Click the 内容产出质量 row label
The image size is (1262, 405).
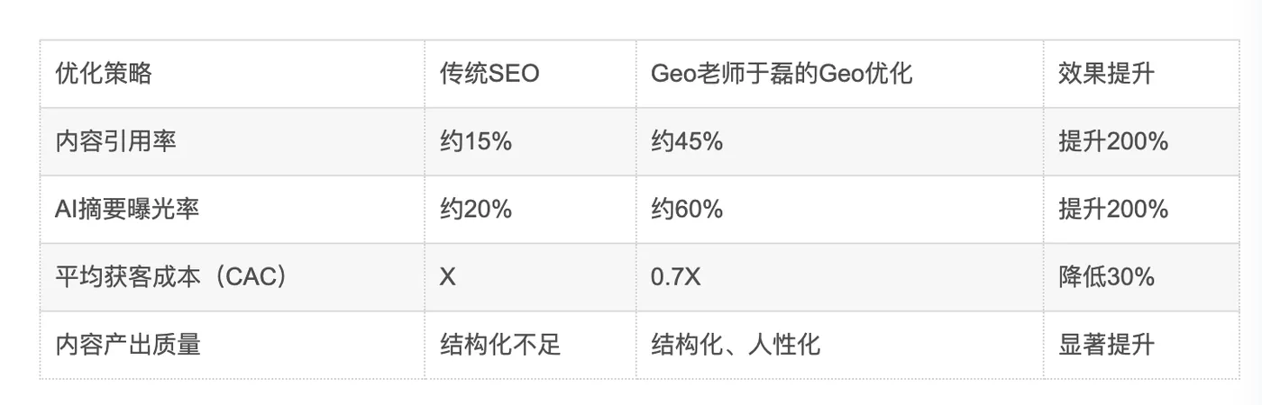click(x=128, y=345)
